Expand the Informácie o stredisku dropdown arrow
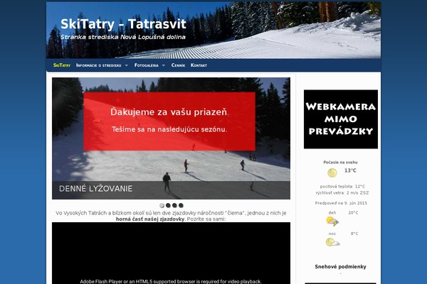 tap(127, 65)
